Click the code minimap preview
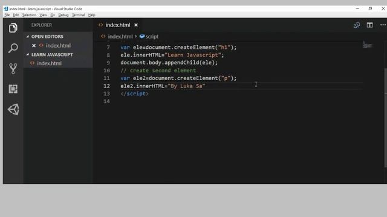 click(x=367, y=45)
